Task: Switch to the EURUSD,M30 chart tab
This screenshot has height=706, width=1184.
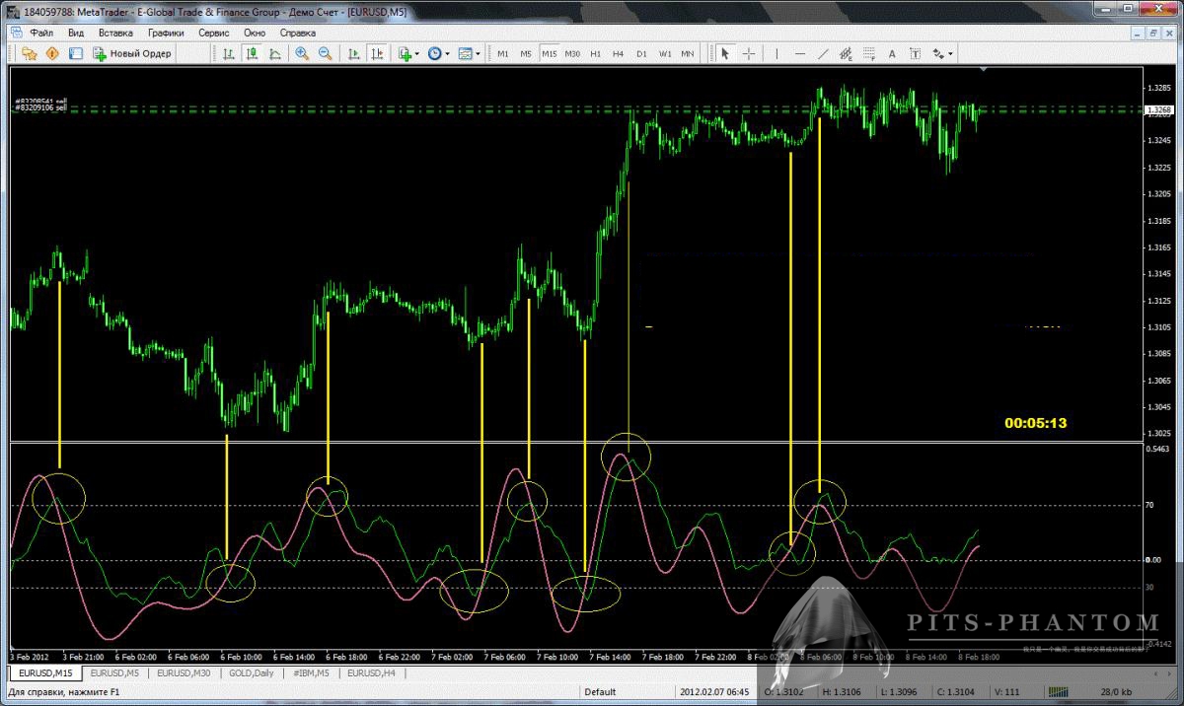Action: pyautogui.click(x=184, y=673)
